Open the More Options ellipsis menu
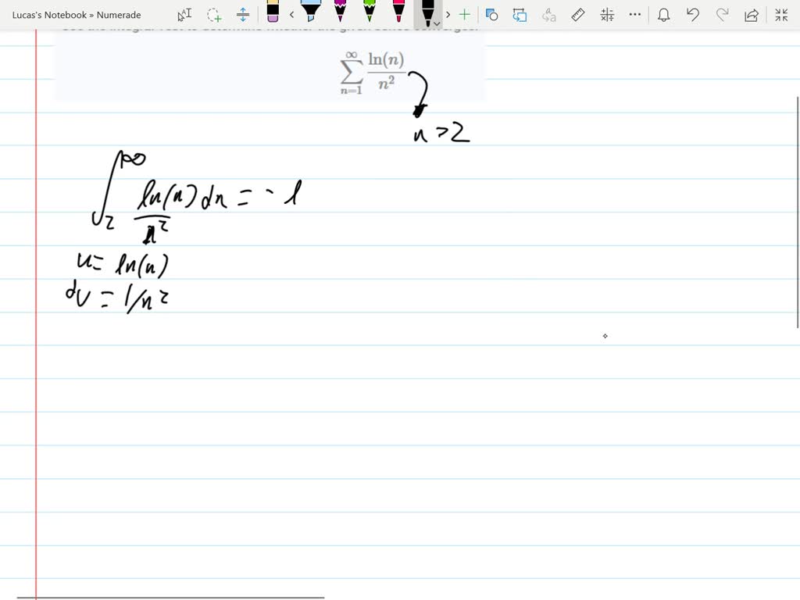Image resolution: width=800 pixels, height=600 pixels. pos(634,14)
